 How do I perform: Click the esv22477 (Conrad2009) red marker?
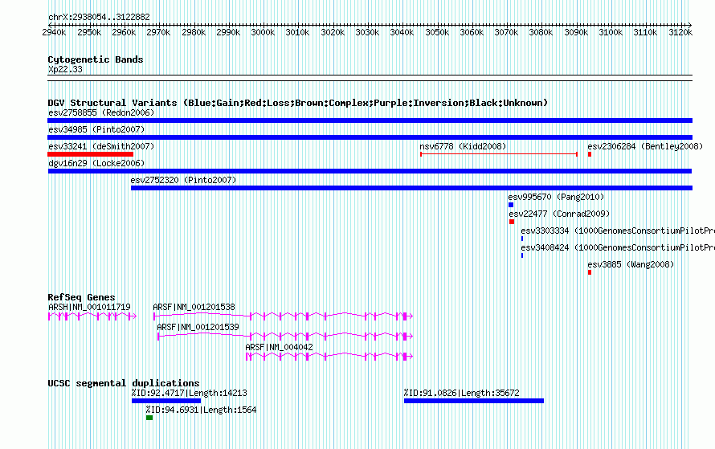pos(512,222)
